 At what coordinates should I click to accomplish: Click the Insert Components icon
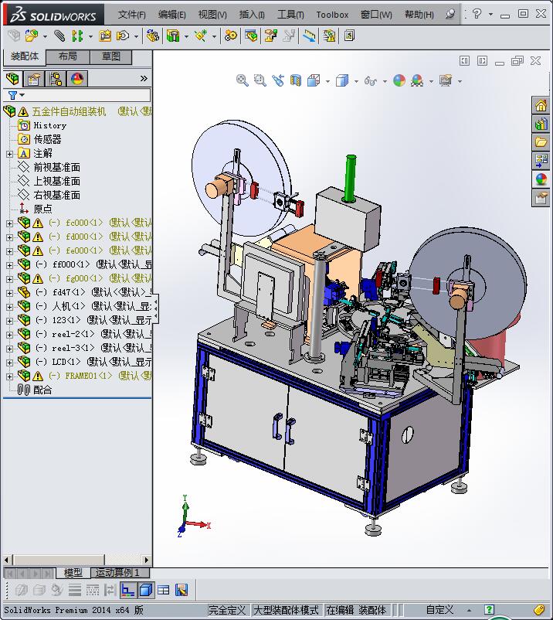(x=32, y=36)
